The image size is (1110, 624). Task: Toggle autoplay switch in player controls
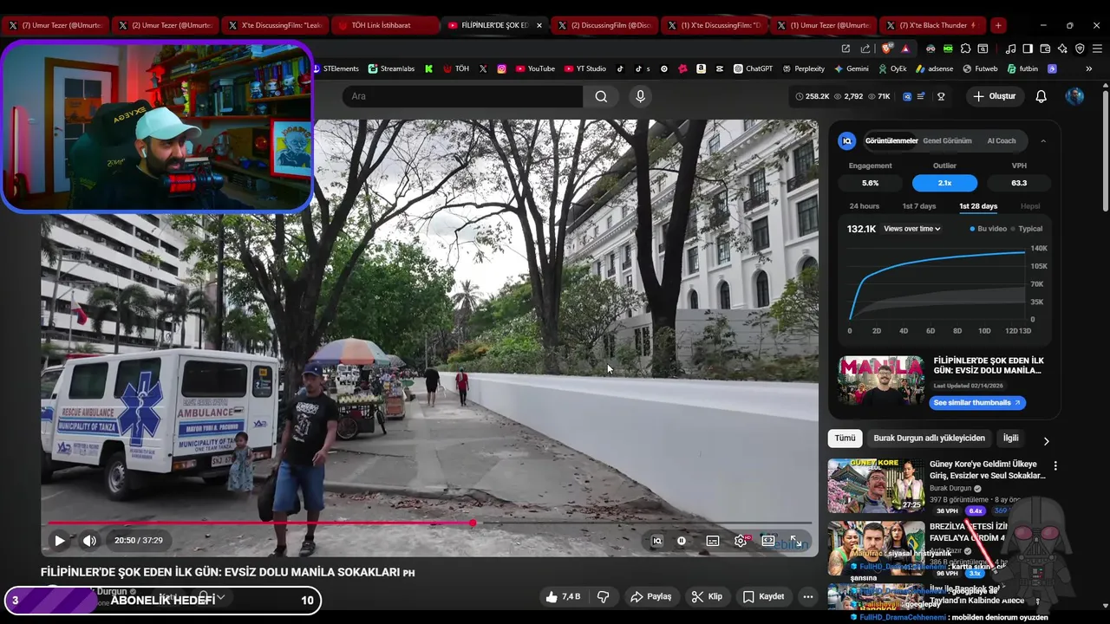coord(682,541)
